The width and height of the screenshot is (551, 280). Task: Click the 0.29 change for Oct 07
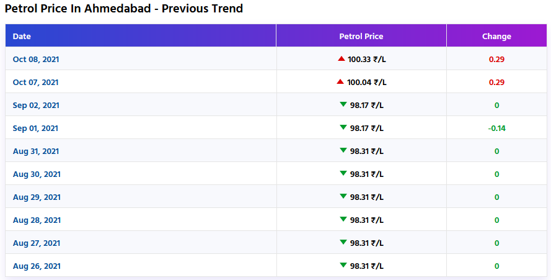(x=496, y=82)
